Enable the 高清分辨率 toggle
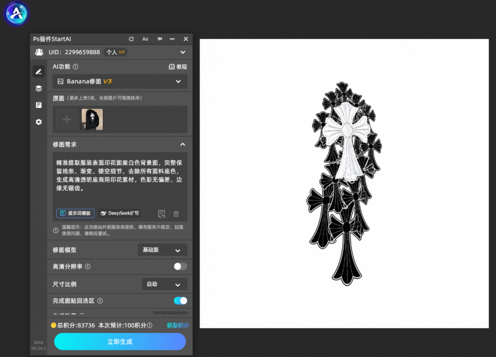 click(180, 266)
